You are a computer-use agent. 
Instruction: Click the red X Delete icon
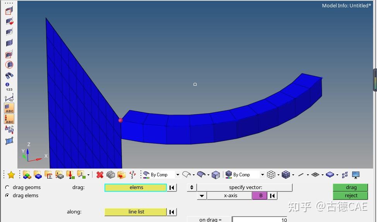click(x=100, y=175)
